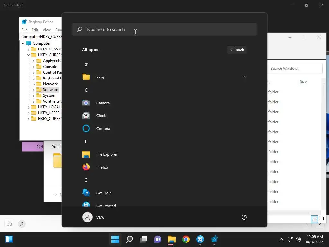329x247 pixels.
Task: Click the home icon in Get Started
Action: (x=9, y=224)
